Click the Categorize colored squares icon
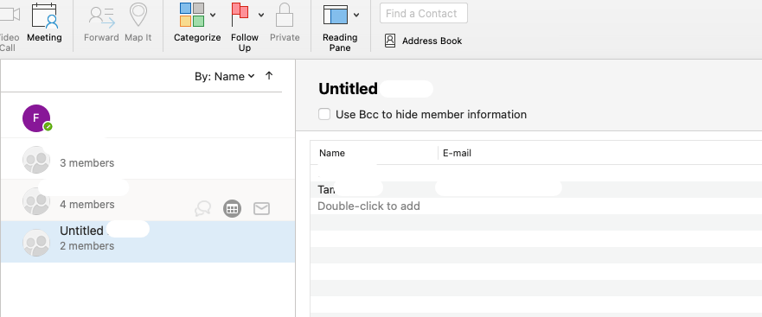The image size is (762, 317). point(191,15)
